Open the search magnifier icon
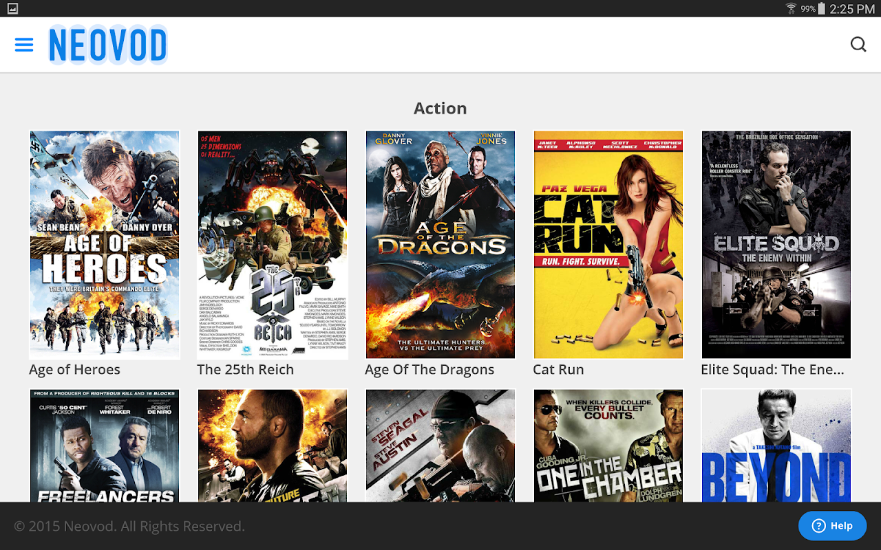 [858, 45]
